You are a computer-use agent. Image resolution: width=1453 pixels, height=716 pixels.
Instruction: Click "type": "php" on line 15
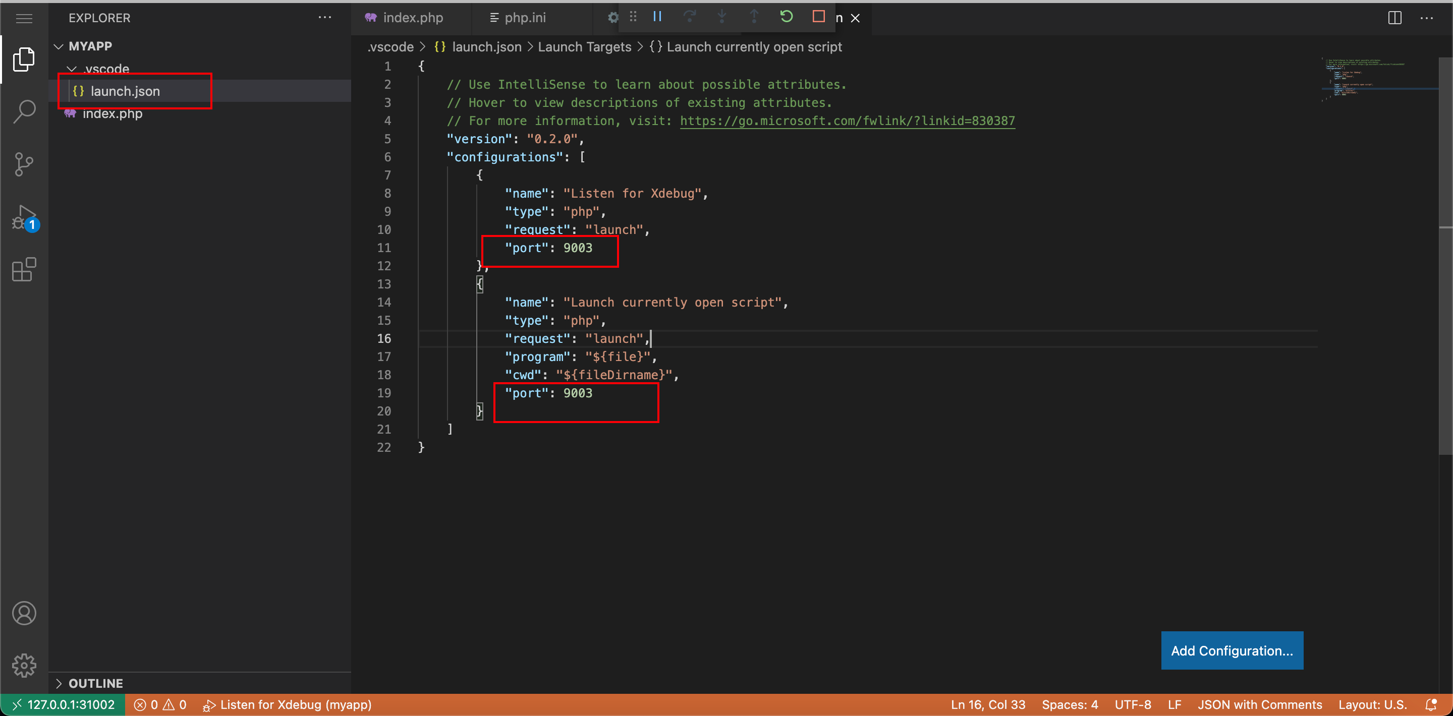[x=555, y=321]
